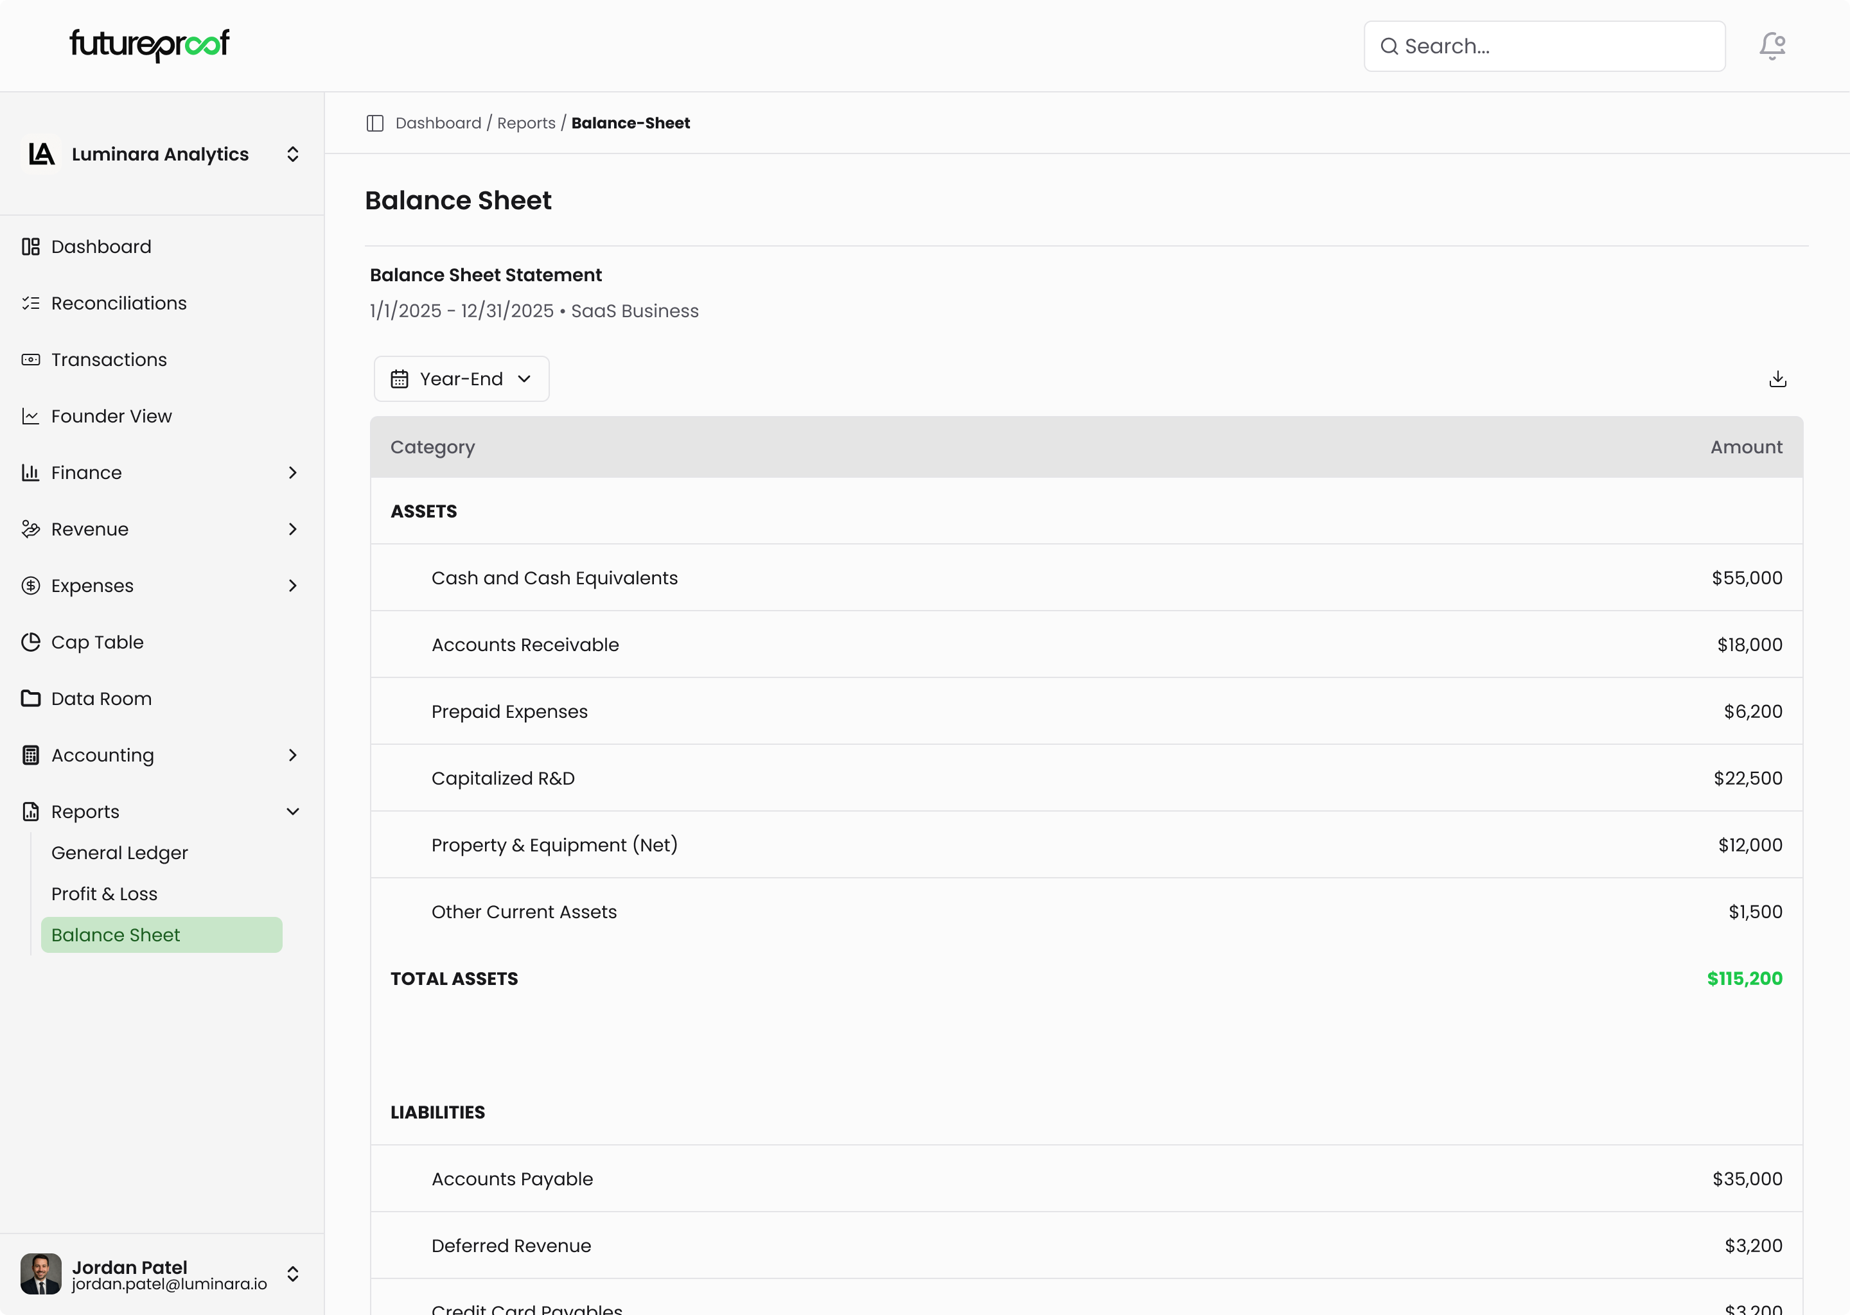The image size is (1850, 1315).
Task: Click the Data Room folder icon
Action: pos(31,698)
